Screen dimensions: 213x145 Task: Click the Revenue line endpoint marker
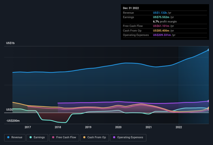(209, 50)
